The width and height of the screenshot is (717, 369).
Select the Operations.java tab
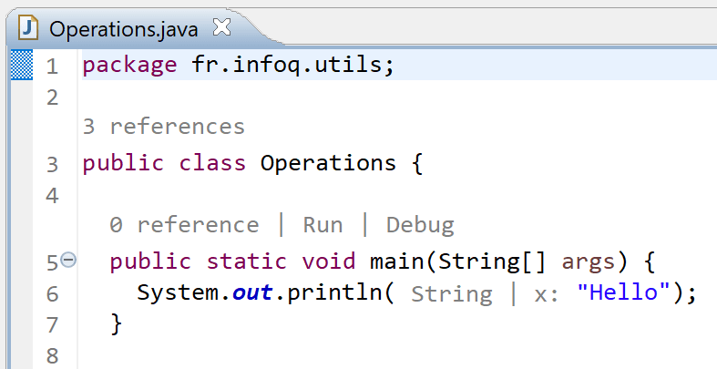coord(124,29)
